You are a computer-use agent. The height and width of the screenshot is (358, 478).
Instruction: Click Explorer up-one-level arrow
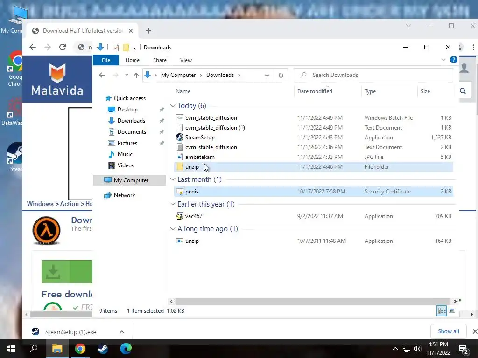point(136,75)
